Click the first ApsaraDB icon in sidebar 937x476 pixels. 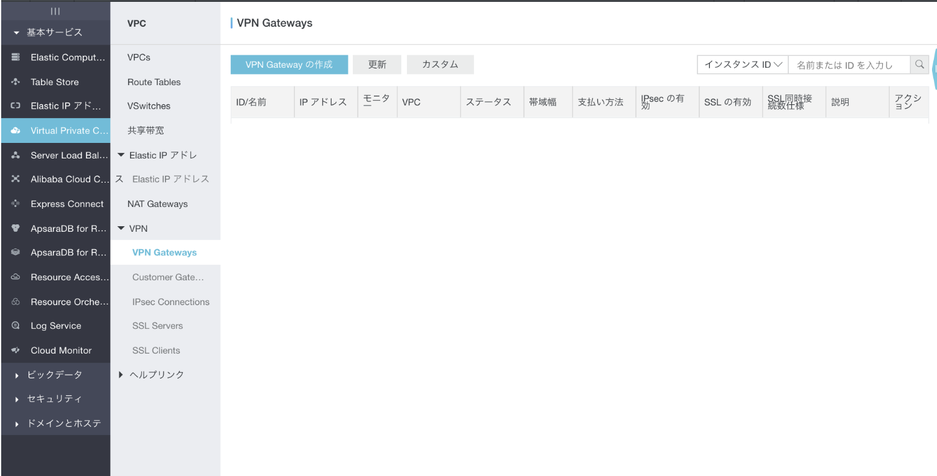(16, 229)
